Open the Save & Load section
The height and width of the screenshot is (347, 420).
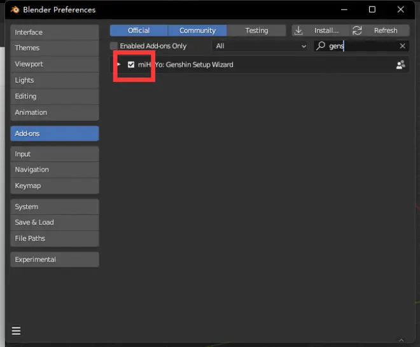click(55, 222)
